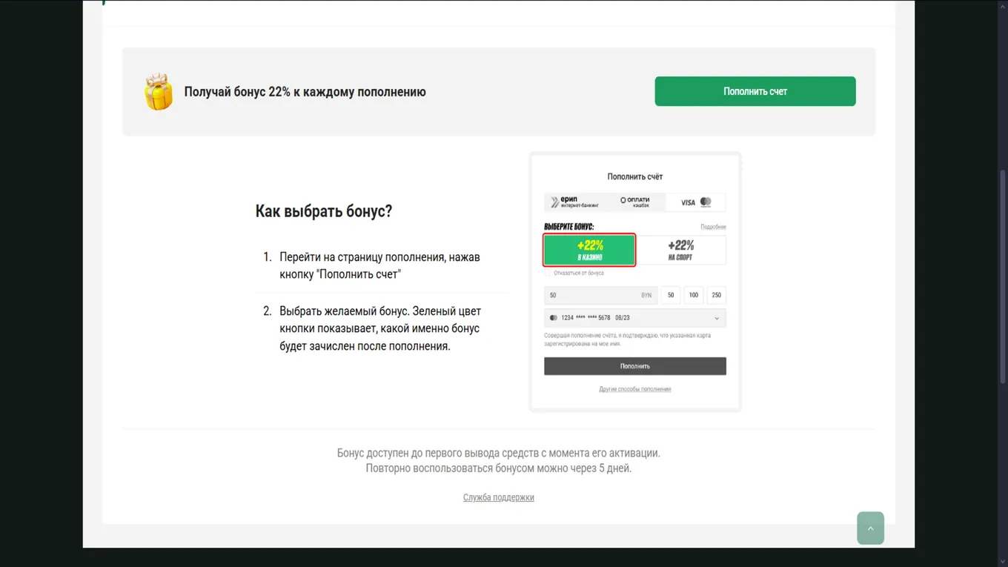
Task: Click the Mastercard icon beside card number 1234
Action: (x=553, y=318)
